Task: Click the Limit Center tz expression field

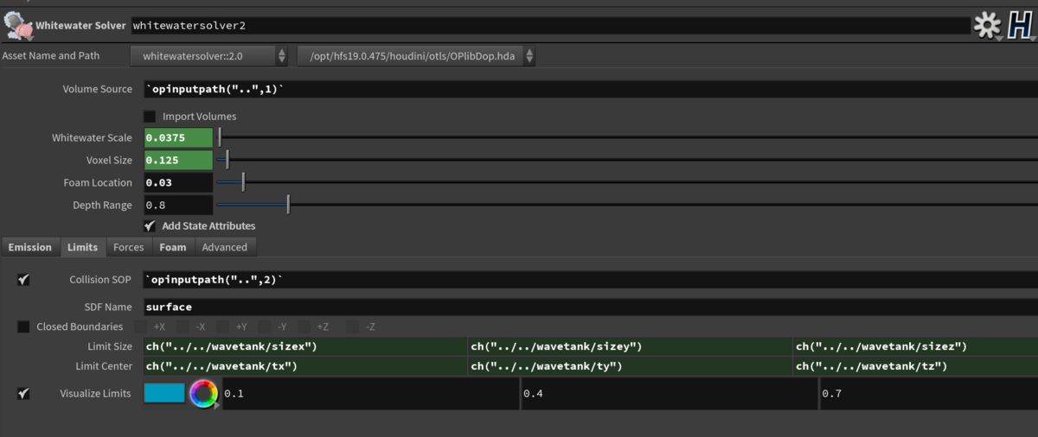Action: [x=916, y=366]
